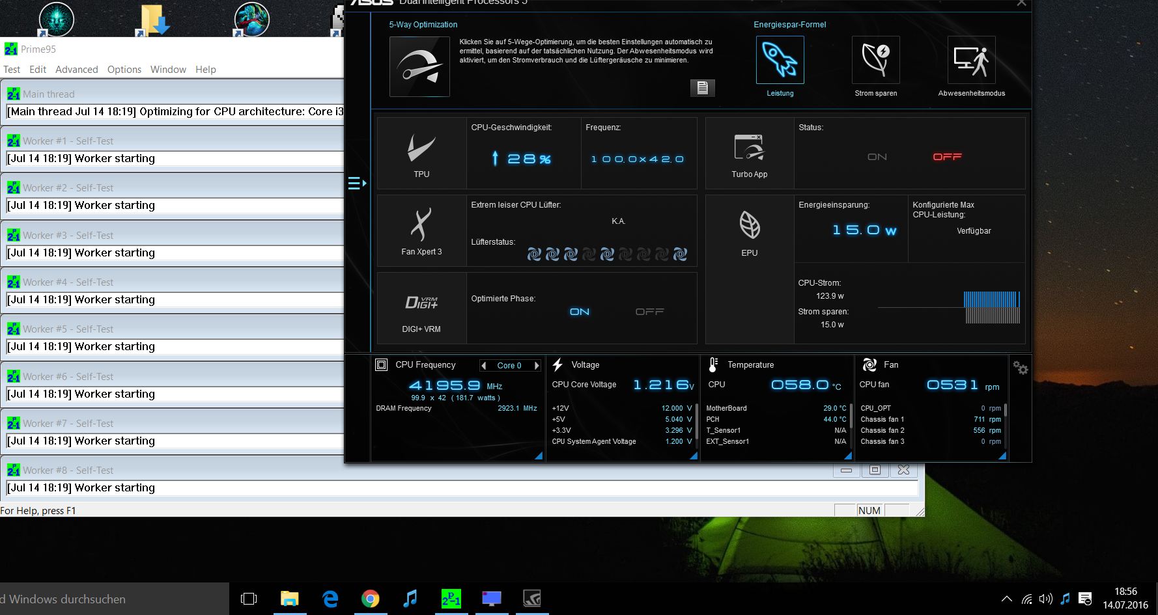1158x615 pixels.
Task: Expand the Fan panel corner triangle
Action: coord(1002,456)
